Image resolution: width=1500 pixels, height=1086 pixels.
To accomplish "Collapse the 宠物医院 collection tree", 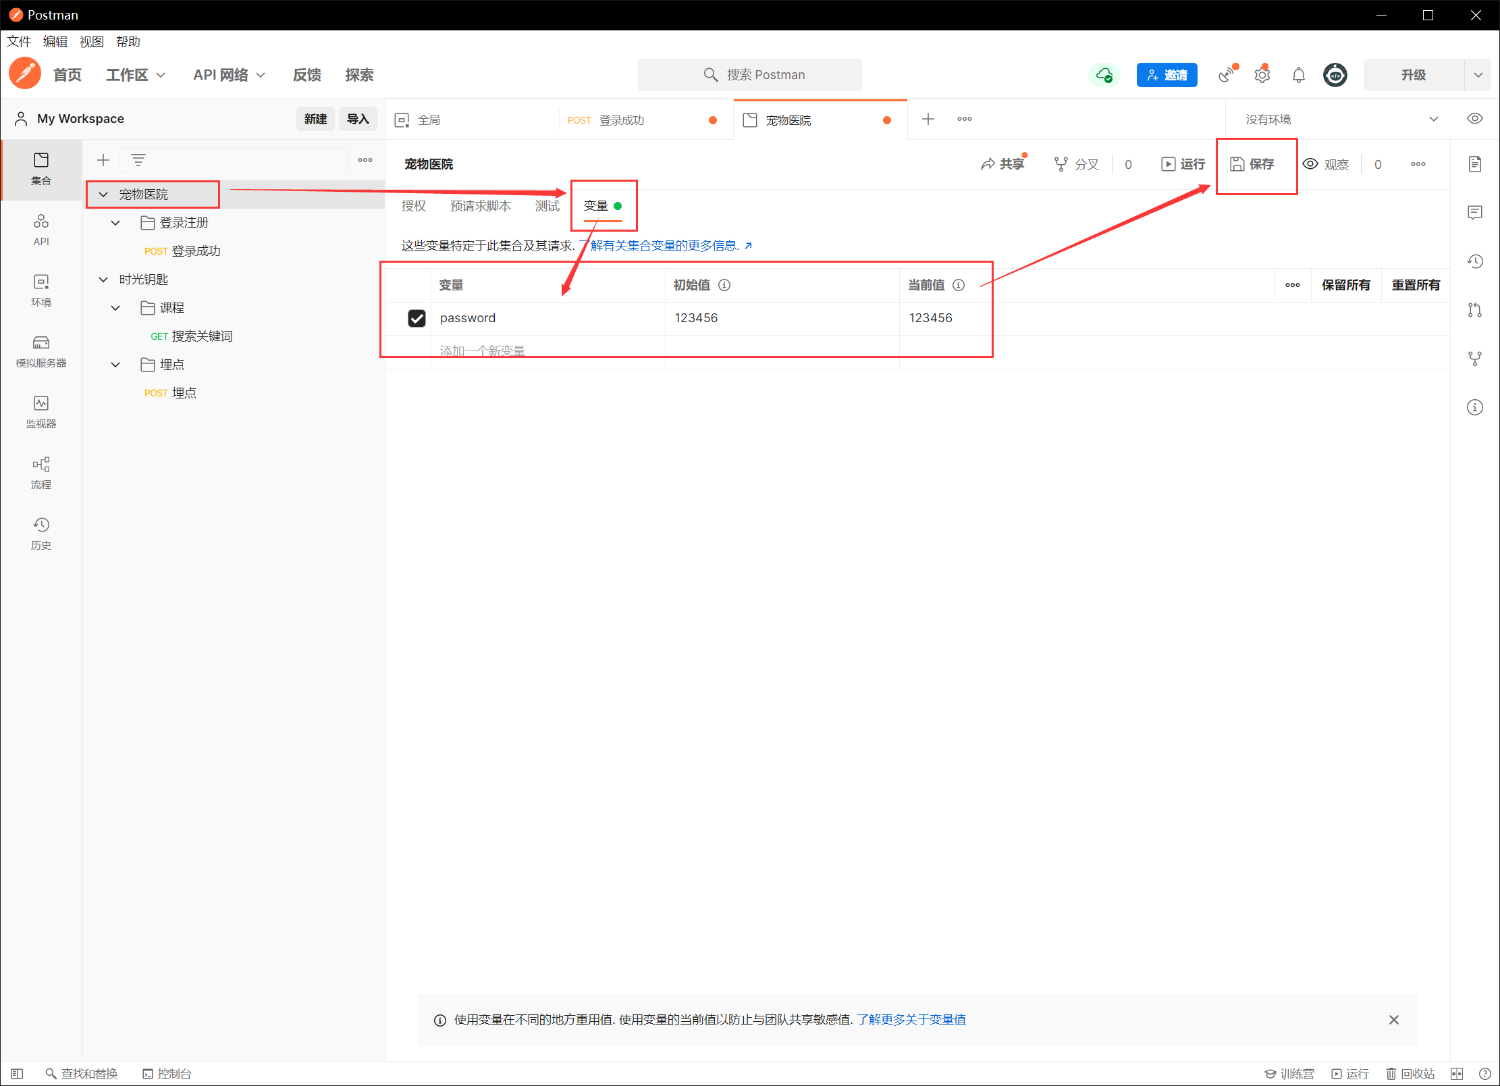I will [103, 195].
